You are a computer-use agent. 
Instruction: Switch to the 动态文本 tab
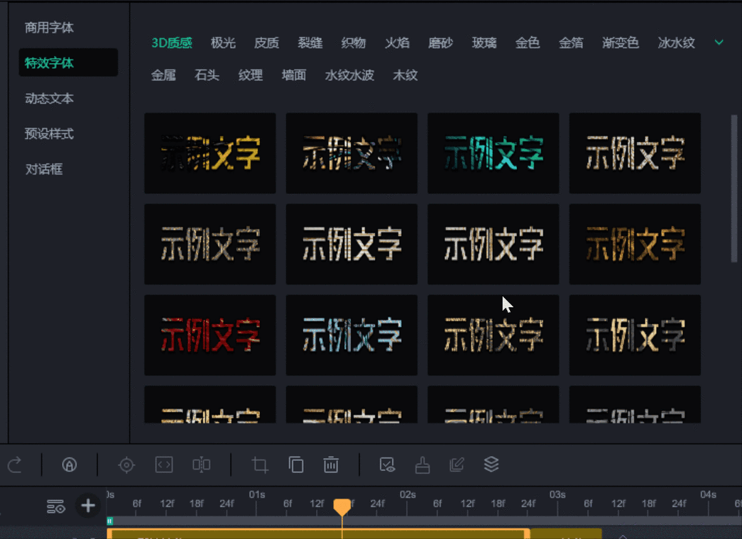pyautogui.click(x=49, y=99)
